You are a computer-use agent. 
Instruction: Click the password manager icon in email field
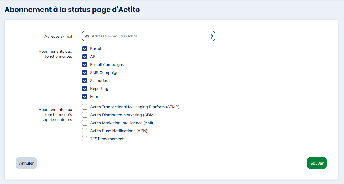pyautogui.click(x=211, y=36)
